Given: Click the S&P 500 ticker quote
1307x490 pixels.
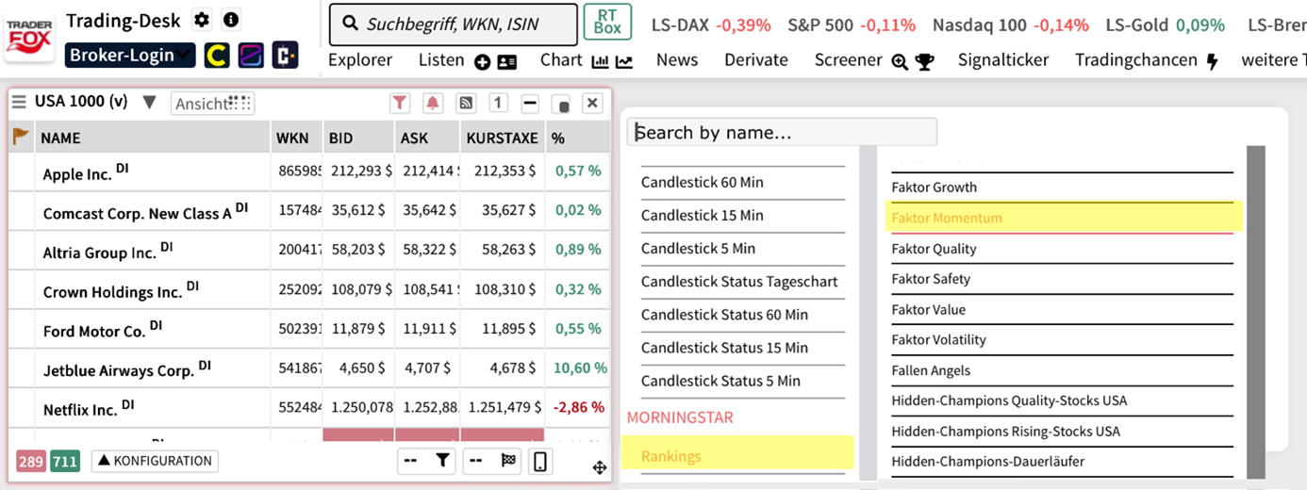Looking at the screenshot, I should [852, 25].
